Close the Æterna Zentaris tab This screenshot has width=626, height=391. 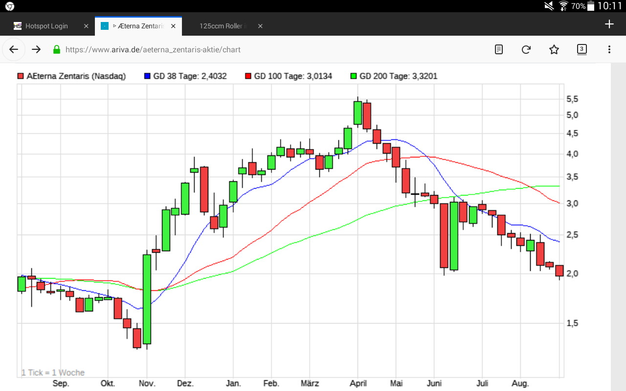173,26
